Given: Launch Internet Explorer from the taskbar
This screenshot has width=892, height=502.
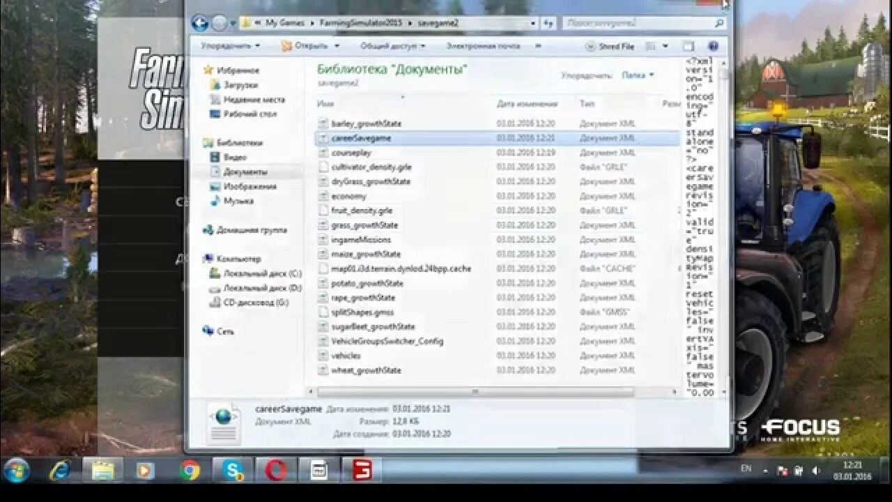Looking at the screenshot, I should click(x=59, y=470).
